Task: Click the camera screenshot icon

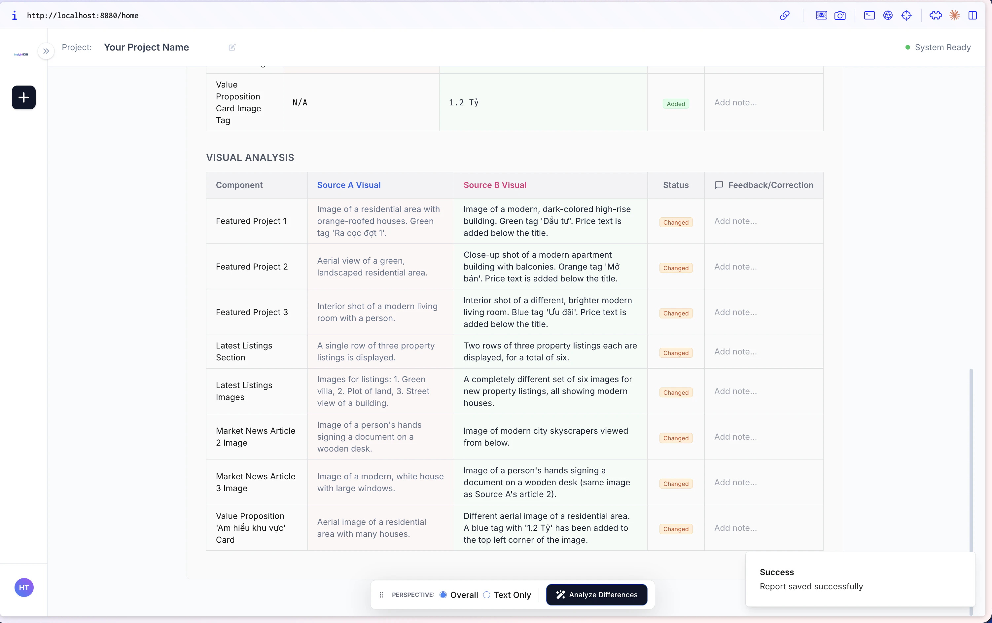Action: pos(840,16)
